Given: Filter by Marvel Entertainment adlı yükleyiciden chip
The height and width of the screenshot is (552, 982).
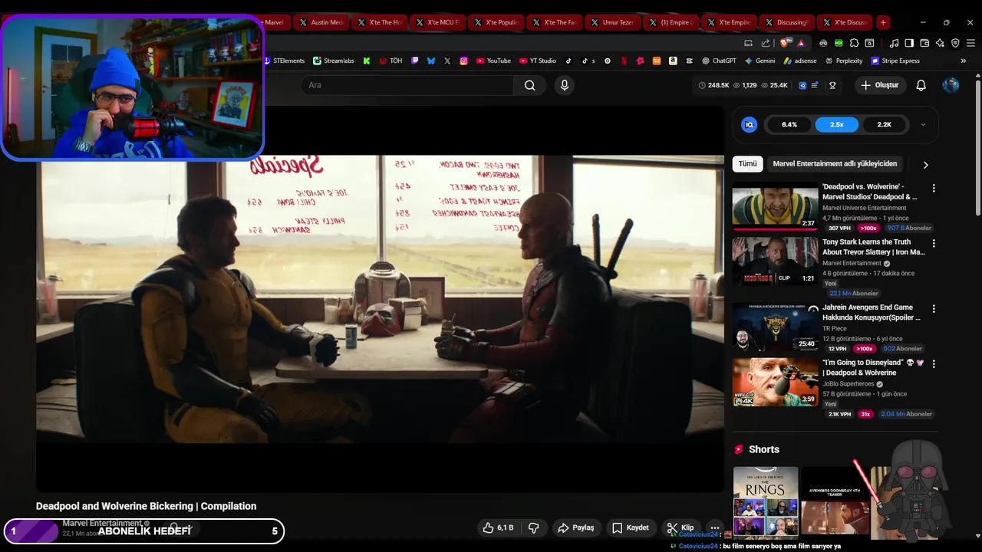Looking at the screenshot, I should (835, 163).
